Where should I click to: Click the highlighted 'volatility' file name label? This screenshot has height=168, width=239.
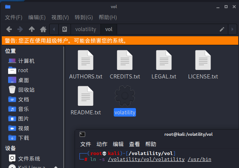coord(125,112)
